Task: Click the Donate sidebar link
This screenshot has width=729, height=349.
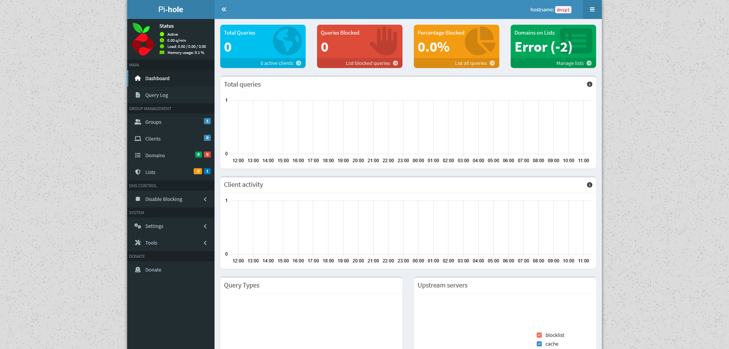Action: pos(171,270)
